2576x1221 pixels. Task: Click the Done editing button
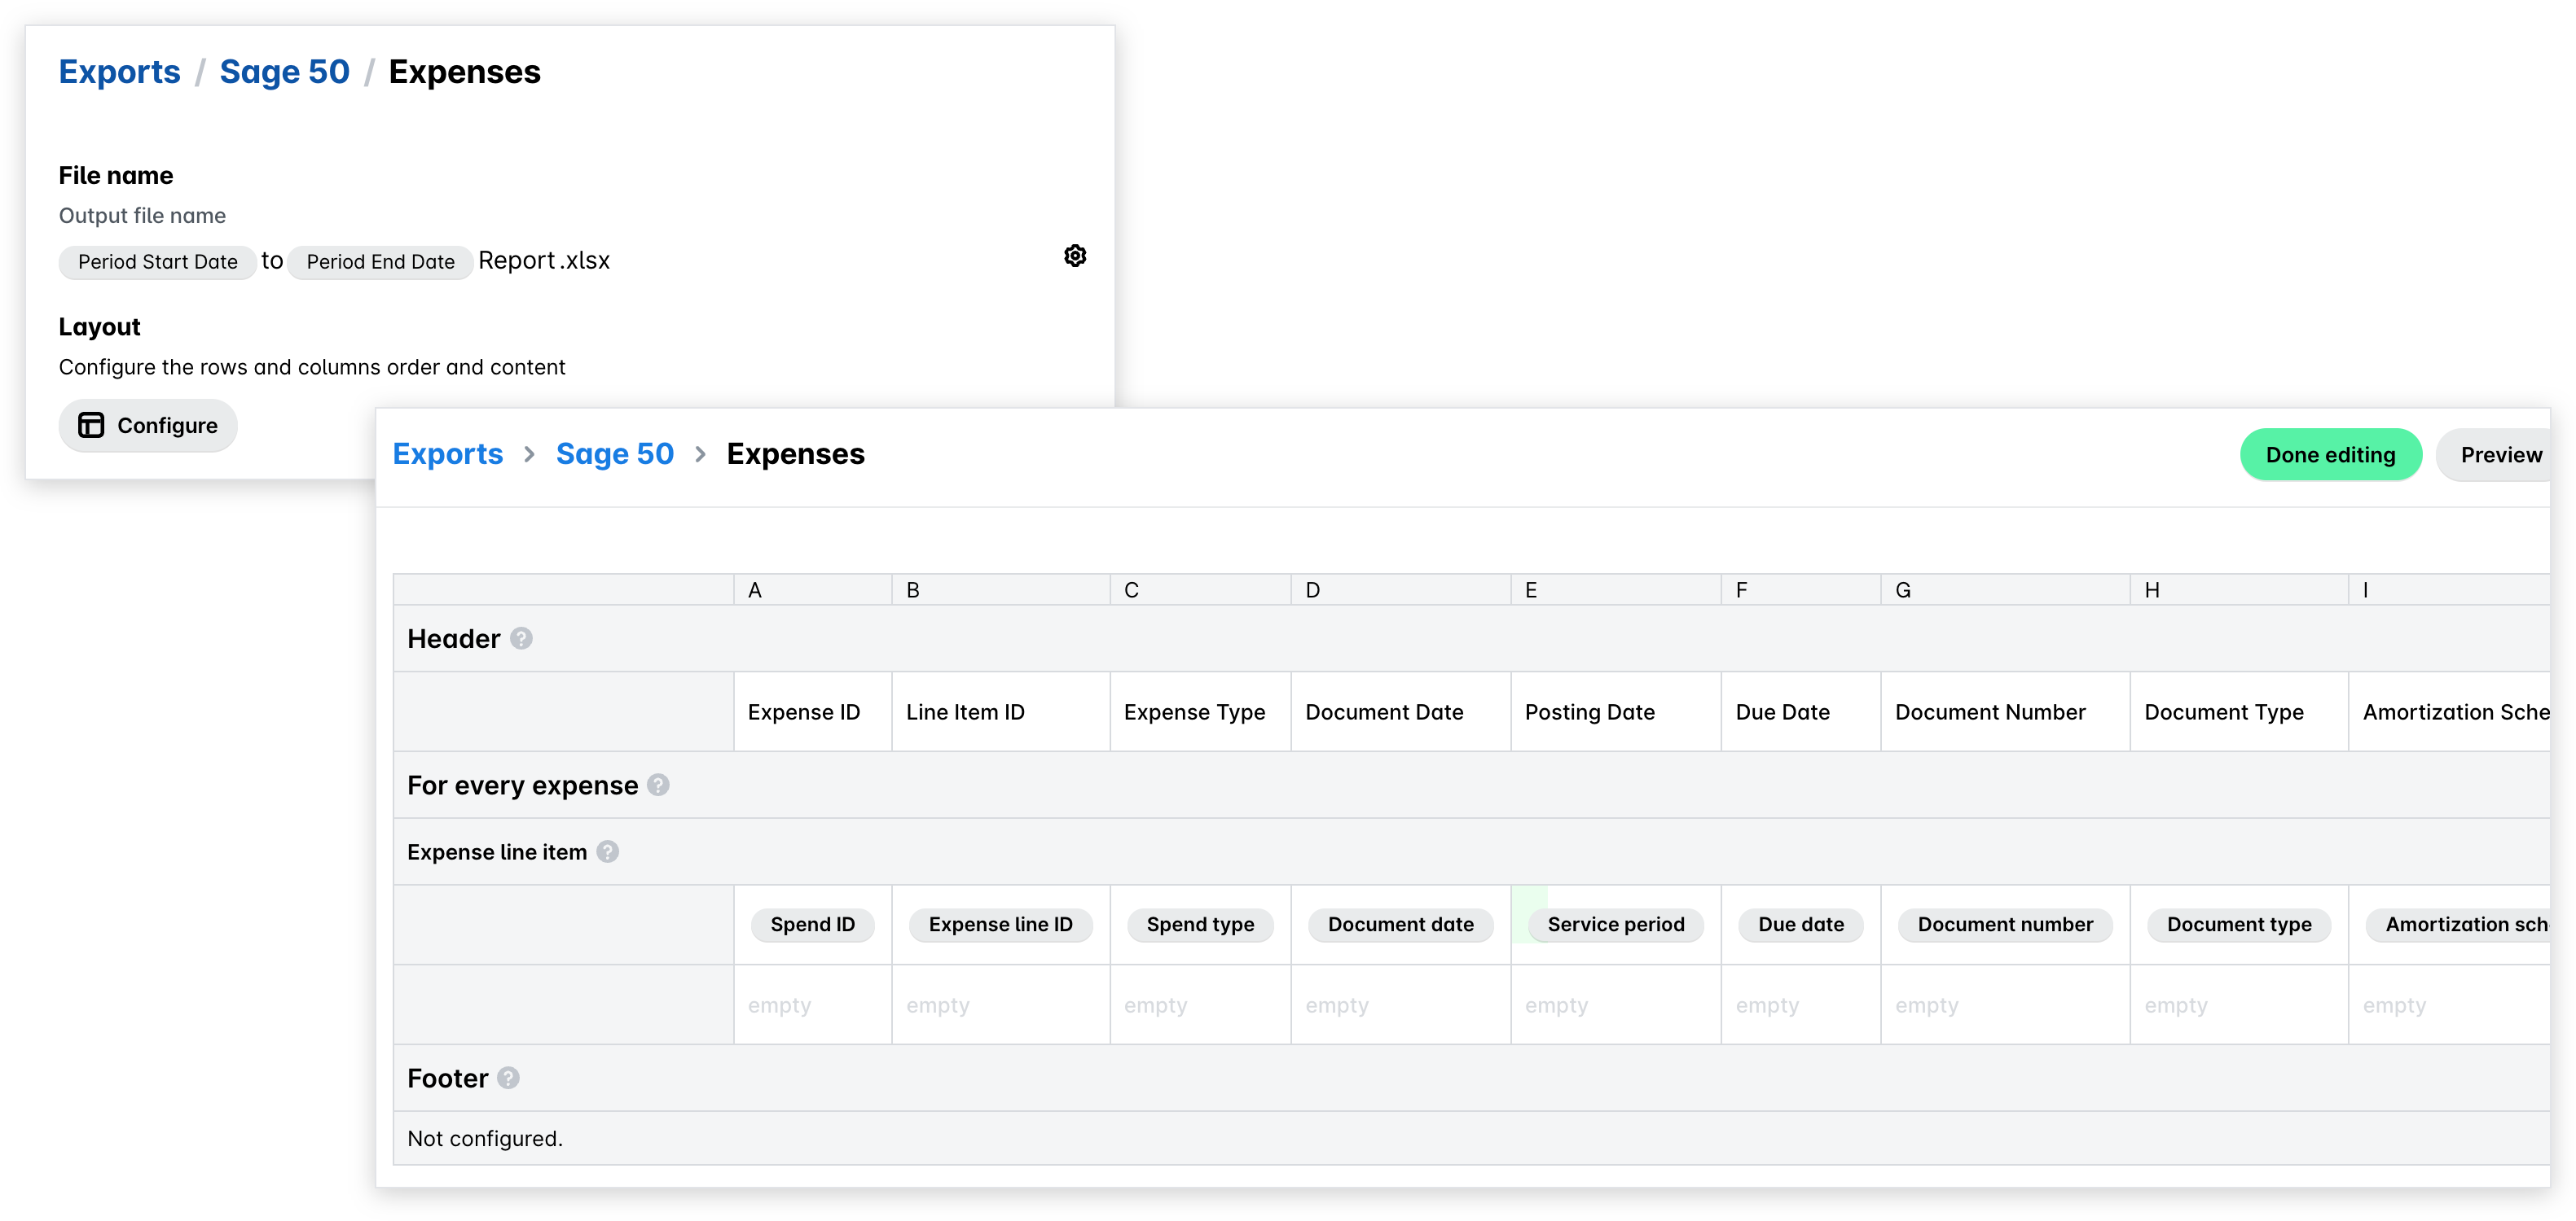click(2330, 455)
